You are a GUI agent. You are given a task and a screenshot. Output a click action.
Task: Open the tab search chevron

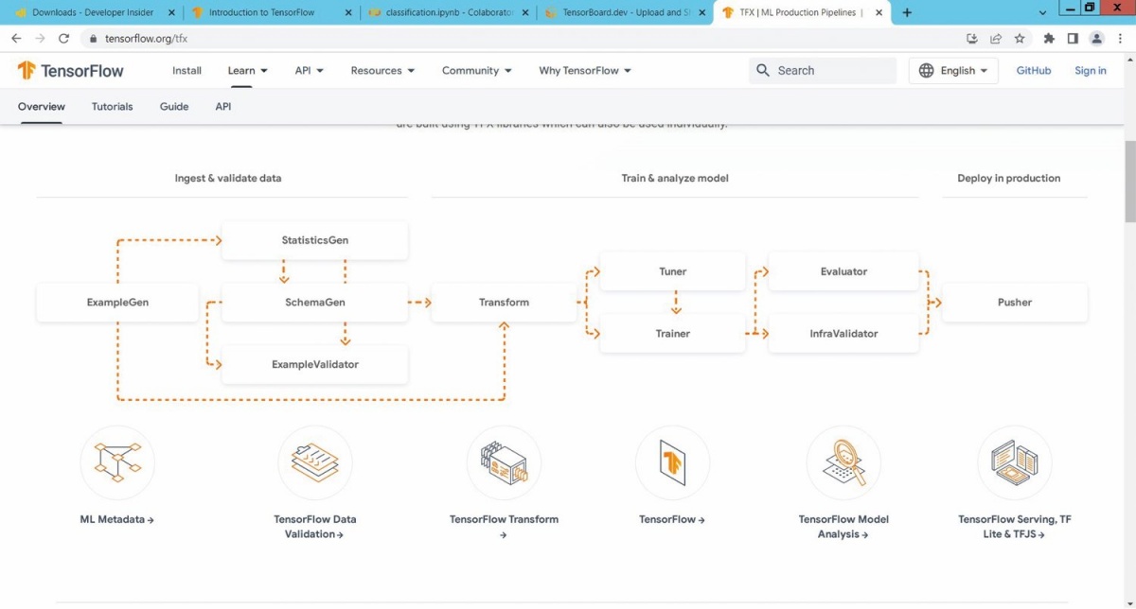click(x=1043, y=12)
